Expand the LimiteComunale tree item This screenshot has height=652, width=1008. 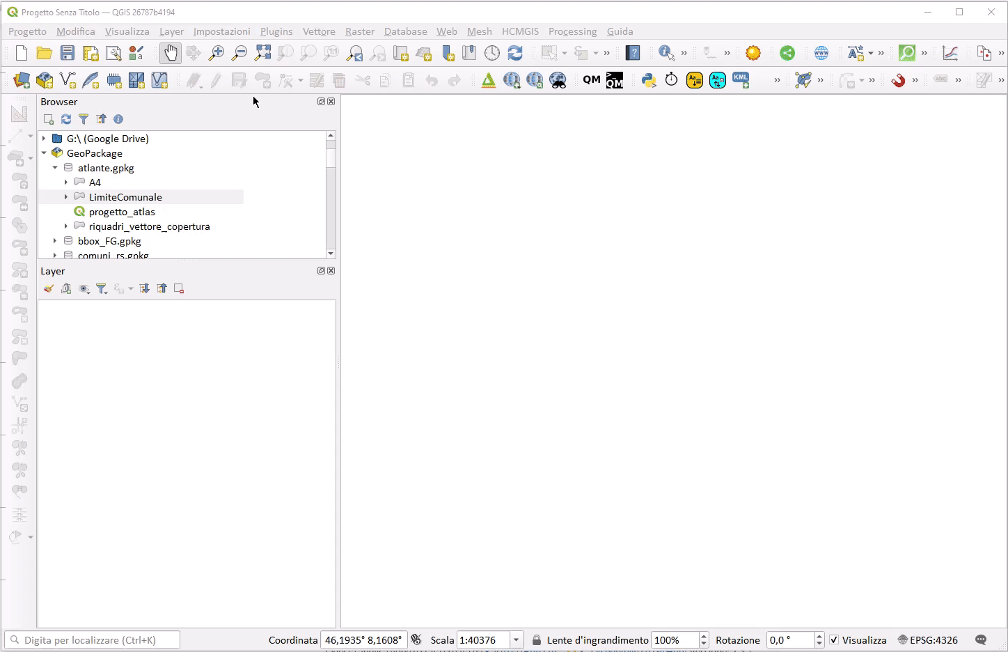coord(66,197)
